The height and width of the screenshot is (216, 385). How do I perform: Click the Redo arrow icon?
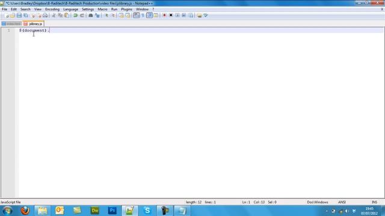[82, 16]
